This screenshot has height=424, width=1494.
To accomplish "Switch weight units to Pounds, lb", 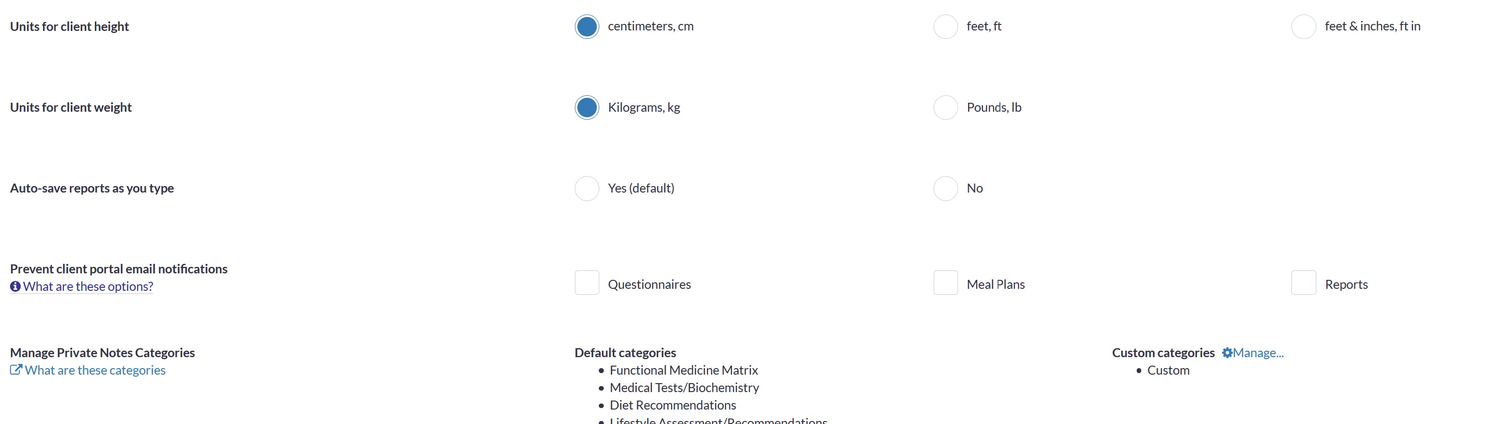I will click(x=945, y=107).
